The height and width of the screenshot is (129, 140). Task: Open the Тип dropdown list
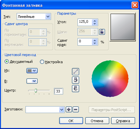(x=48, y=17)
